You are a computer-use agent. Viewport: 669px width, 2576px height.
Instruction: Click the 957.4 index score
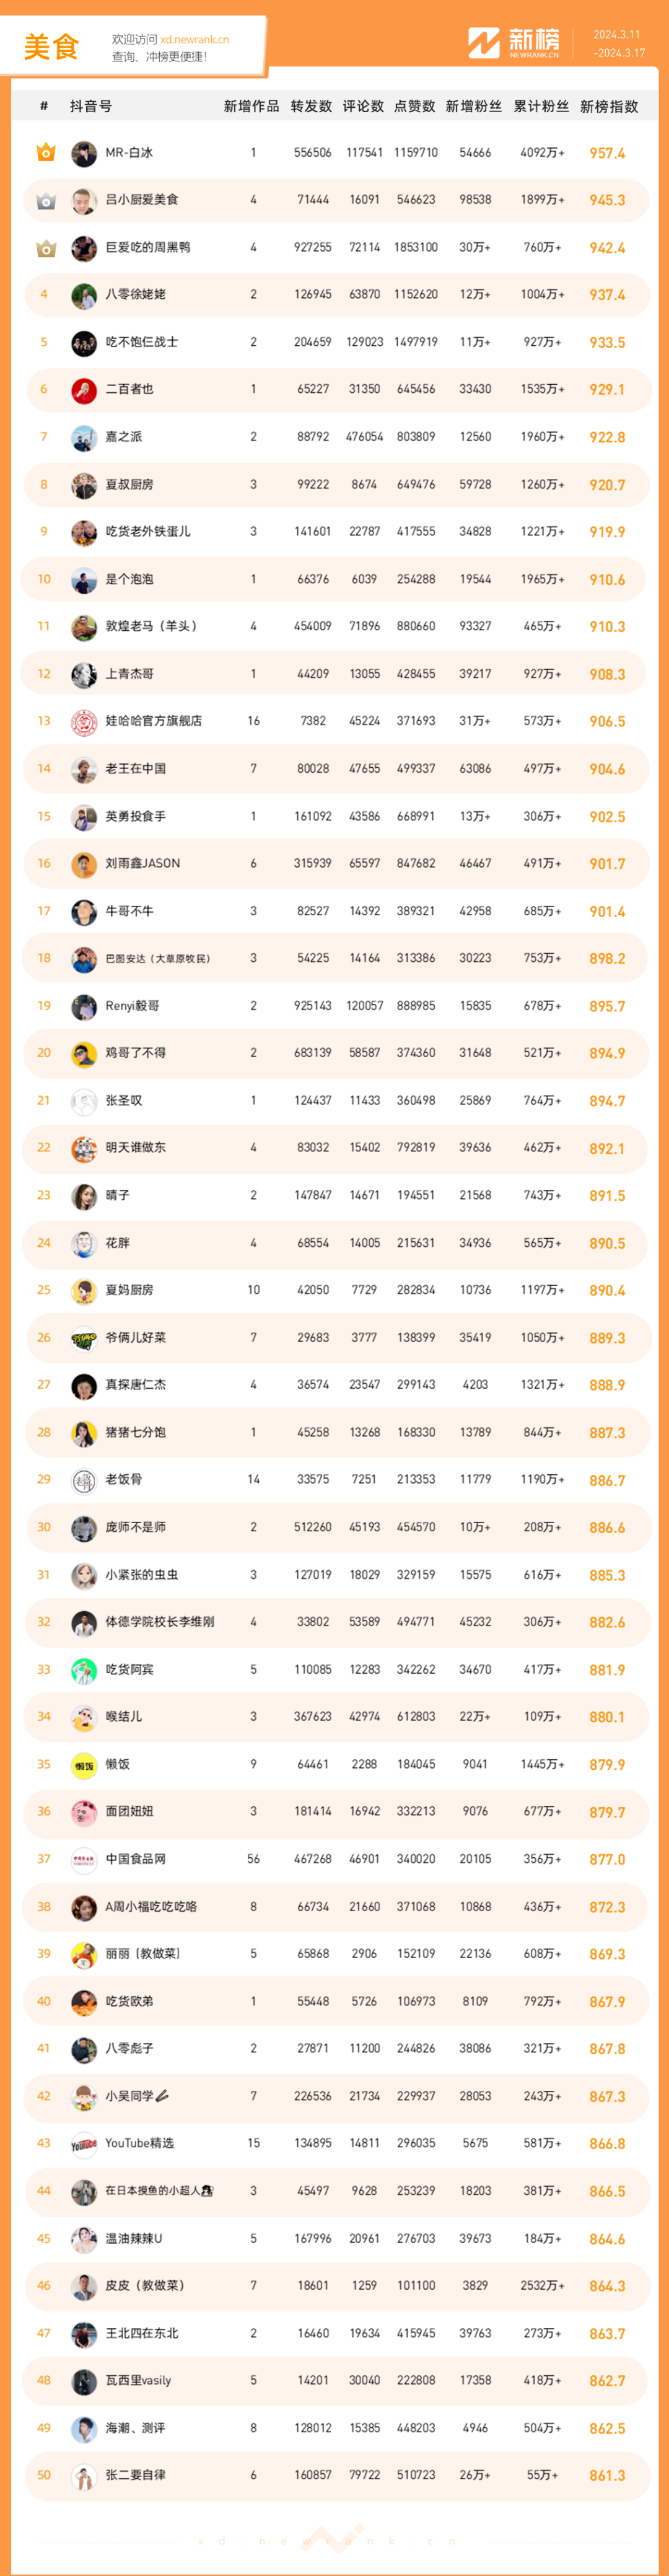tap(607, 154)
